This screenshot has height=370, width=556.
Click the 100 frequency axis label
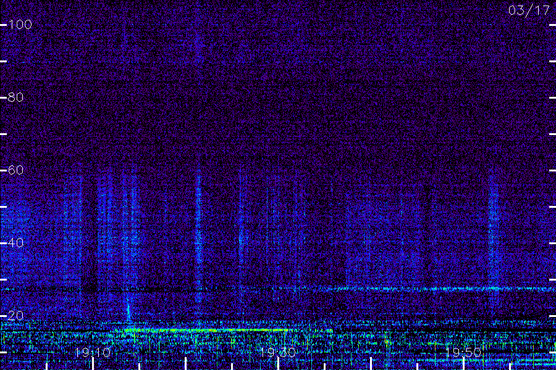tap(20, 25)
